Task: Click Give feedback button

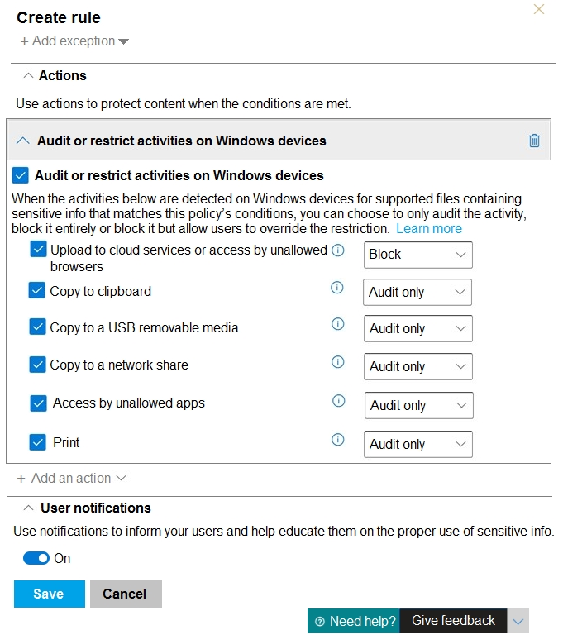Action: [x=453, y=621]
